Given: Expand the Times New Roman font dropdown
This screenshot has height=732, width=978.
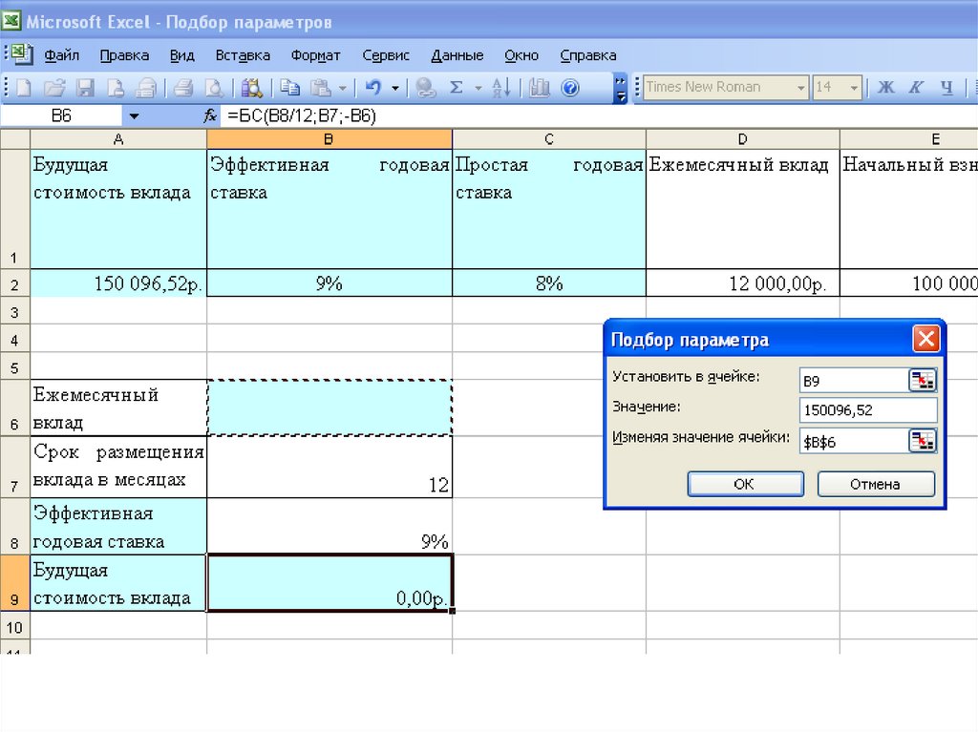Looking at the screenshot, I should [801, 87].
